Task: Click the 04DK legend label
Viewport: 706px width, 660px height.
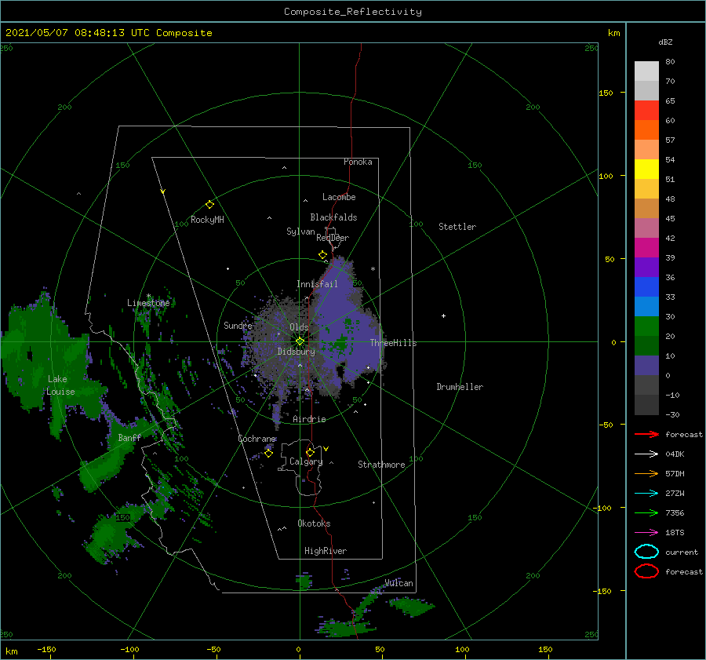Action: coord(675,454)
